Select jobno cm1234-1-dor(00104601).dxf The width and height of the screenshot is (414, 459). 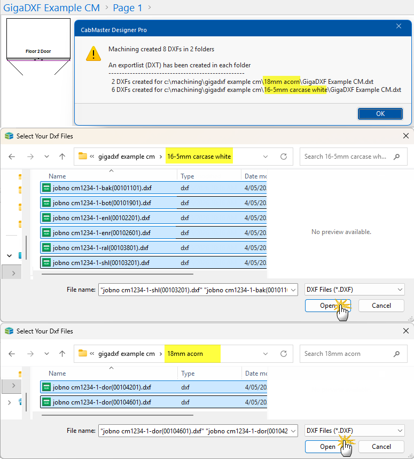pyautogui.click(x=153, y=402)
